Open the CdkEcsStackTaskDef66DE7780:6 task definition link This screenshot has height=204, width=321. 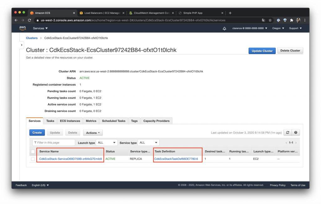(x=176, y=159)
